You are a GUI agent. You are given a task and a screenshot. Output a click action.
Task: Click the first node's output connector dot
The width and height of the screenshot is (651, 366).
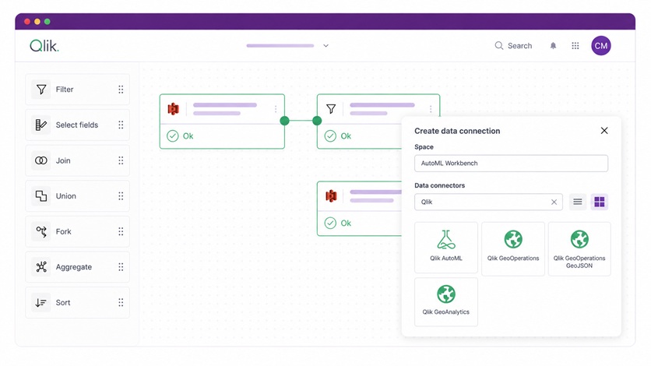(x=284, y=121)
